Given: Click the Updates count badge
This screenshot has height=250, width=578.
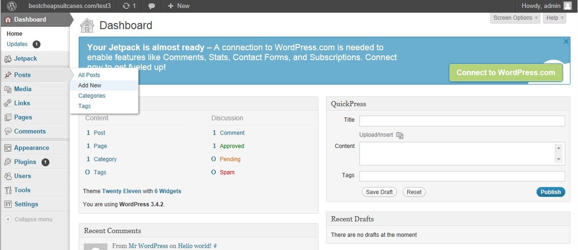Looking at the screenshot, I should click(x=36, y=44).
